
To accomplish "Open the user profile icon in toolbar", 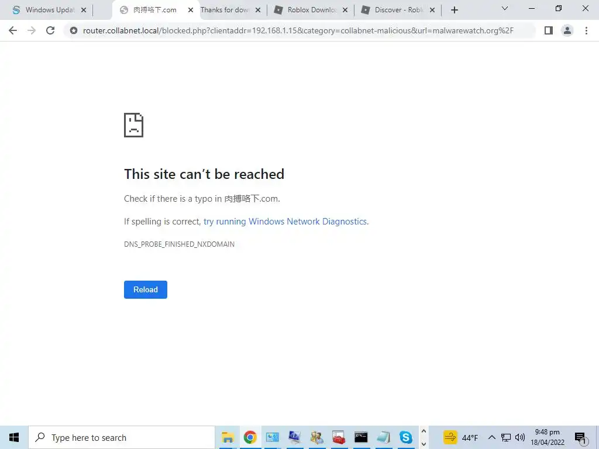I will [x=567, y=30].
